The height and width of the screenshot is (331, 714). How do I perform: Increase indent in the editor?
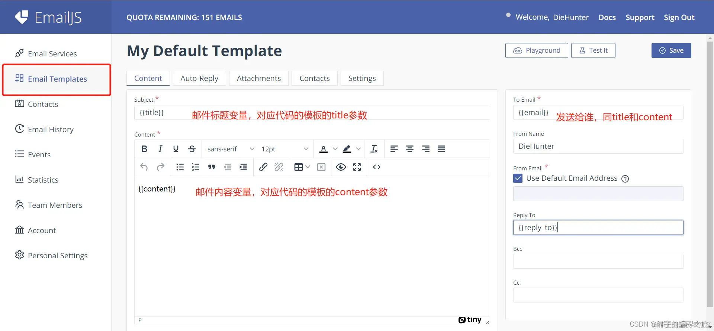tap(243, 167)
